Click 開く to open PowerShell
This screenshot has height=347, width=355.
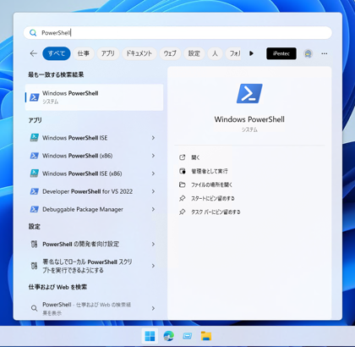[195, 157]
